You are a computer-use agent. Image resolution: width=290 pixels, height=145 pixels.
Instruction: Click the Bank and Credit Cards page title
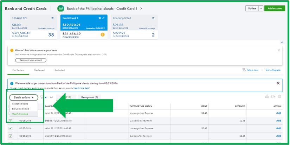click(26, 8)
